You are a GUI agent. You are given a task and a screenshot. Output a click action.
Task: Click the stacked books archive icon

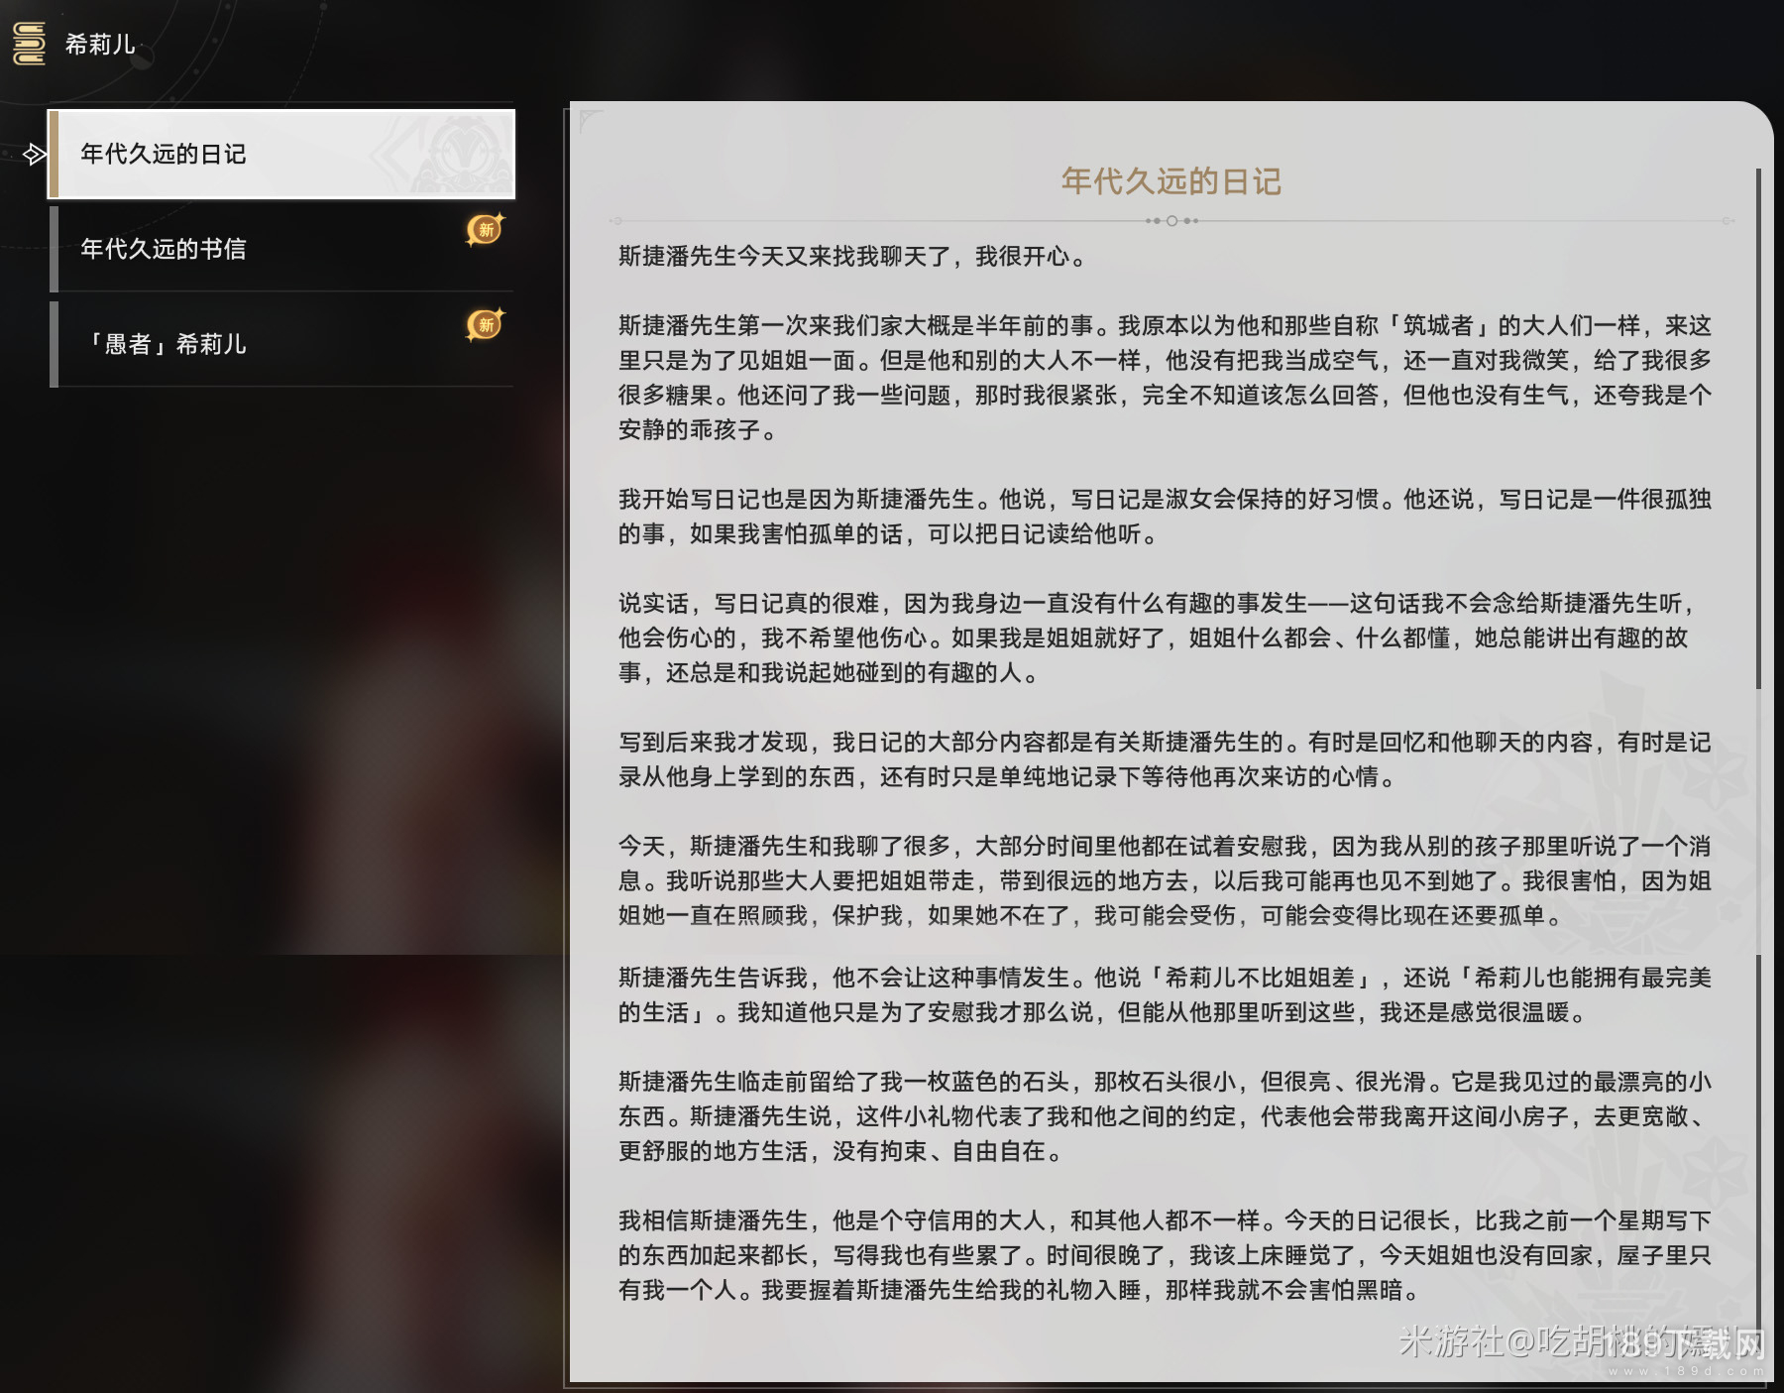pyautogui.click(x=30, y=44)
